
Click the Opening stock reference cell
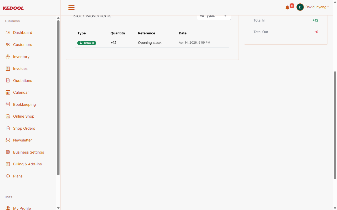[x=150, y=43]
